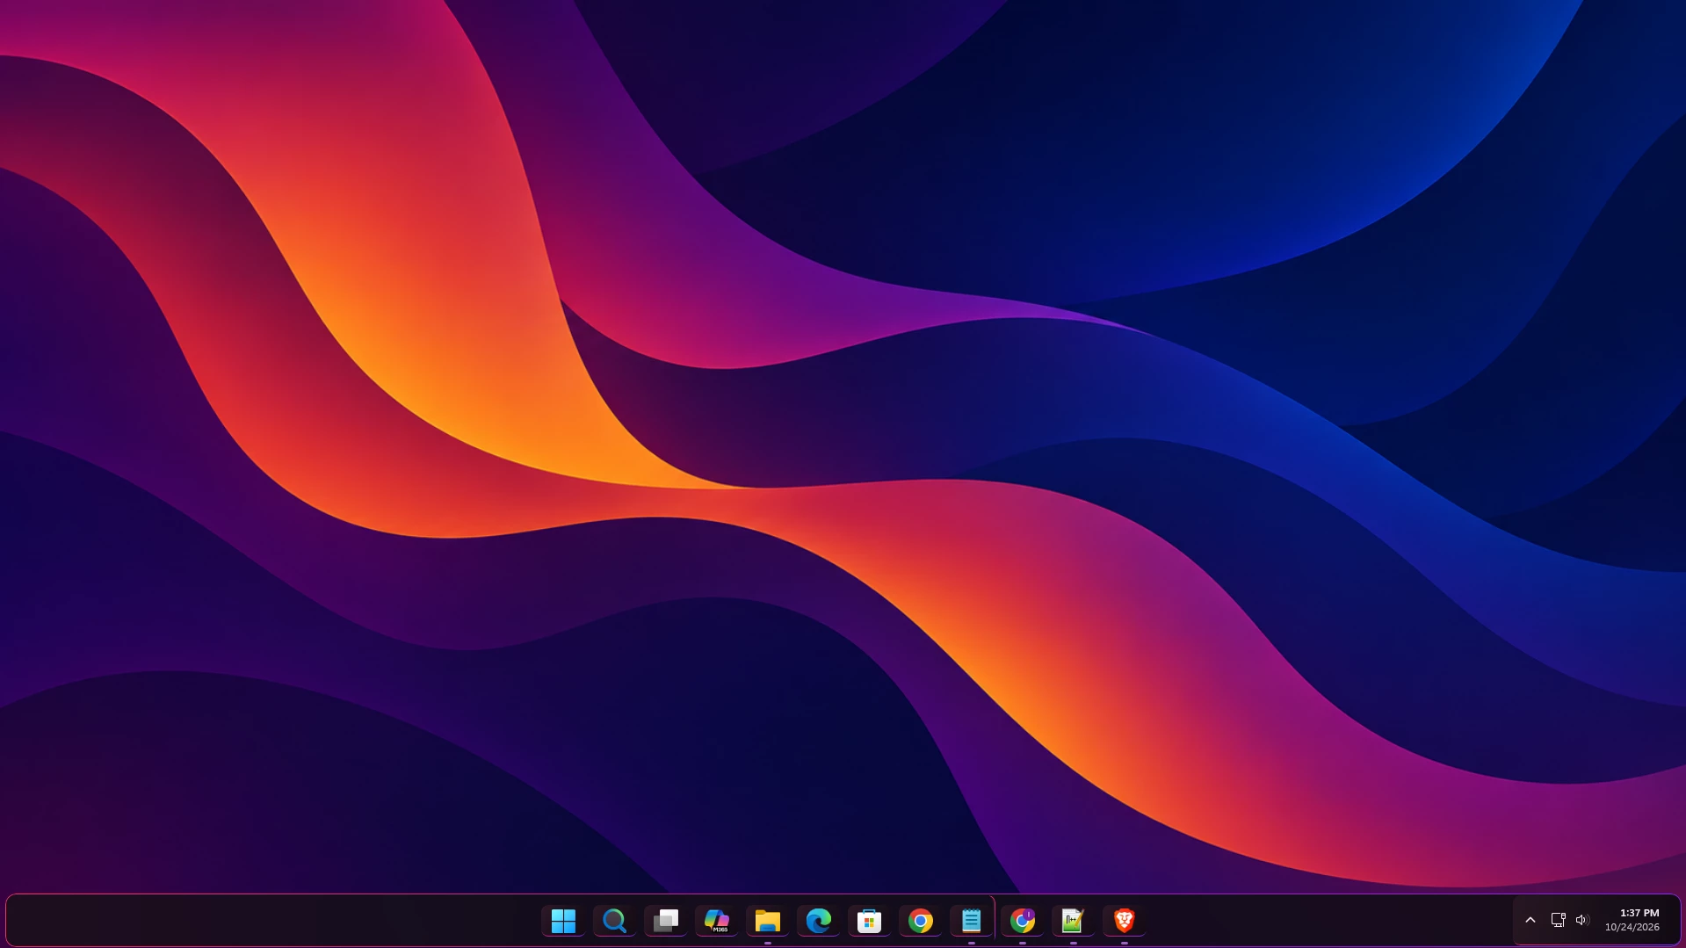Screen dimensions: 1686x948
Task: Open Task View from the taskbar
Action: point(665,921)
